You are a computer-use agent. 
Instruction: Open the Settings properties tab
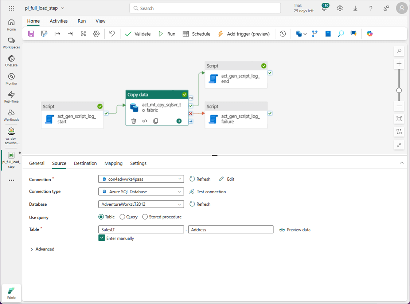pyautogui.click(x=138, y=163)
